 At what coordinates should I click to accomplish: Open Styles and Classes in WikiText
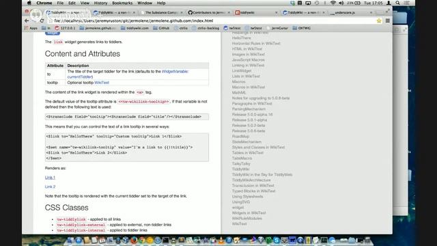tap(258, 148)
